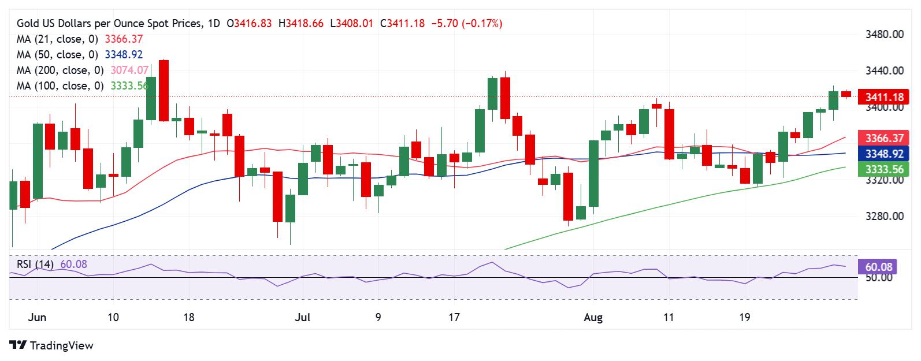
Task: Click the Jun label on time axis
Action: [37, 318]
